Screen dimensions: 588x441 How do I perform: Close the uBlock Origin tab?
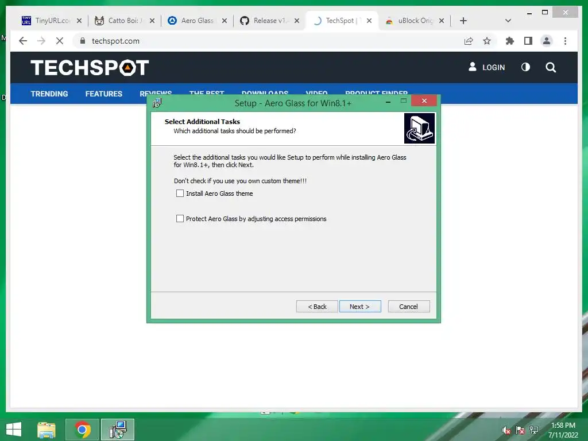(x=442, y=21)
